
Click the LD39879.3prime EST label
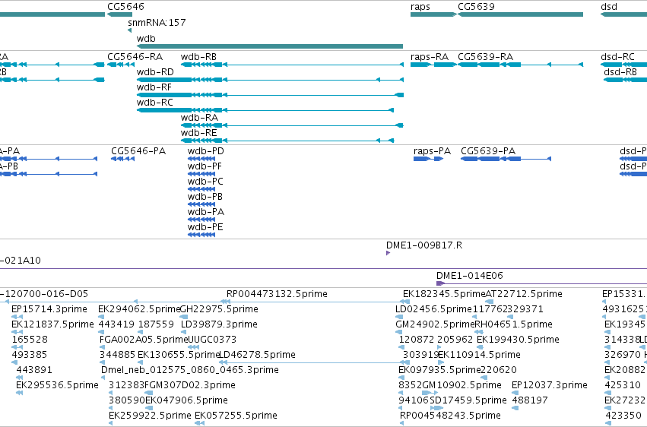tap(219, 324)
